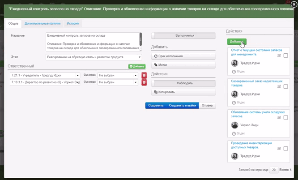
Task: Open link Своевременный заказ недостающих товаров
Action: pyautogui.click(x=256, y=83)
